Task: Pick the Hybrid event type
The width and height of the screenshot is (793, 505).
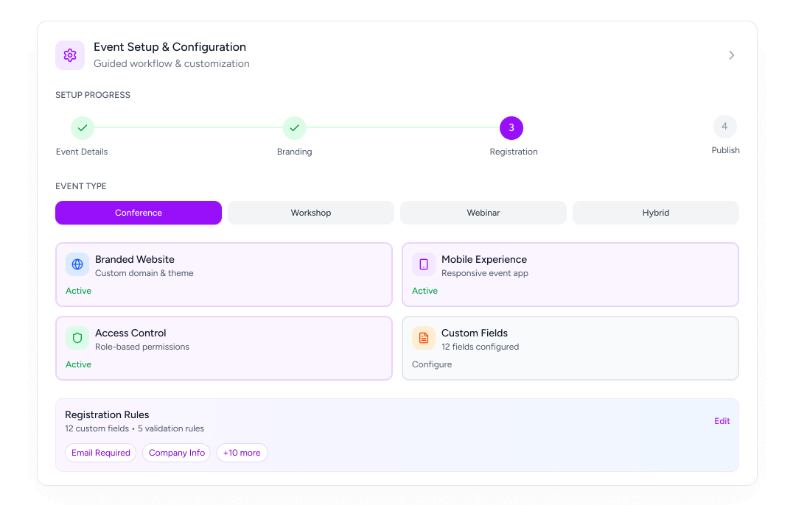Action: [x=656, y=213]
